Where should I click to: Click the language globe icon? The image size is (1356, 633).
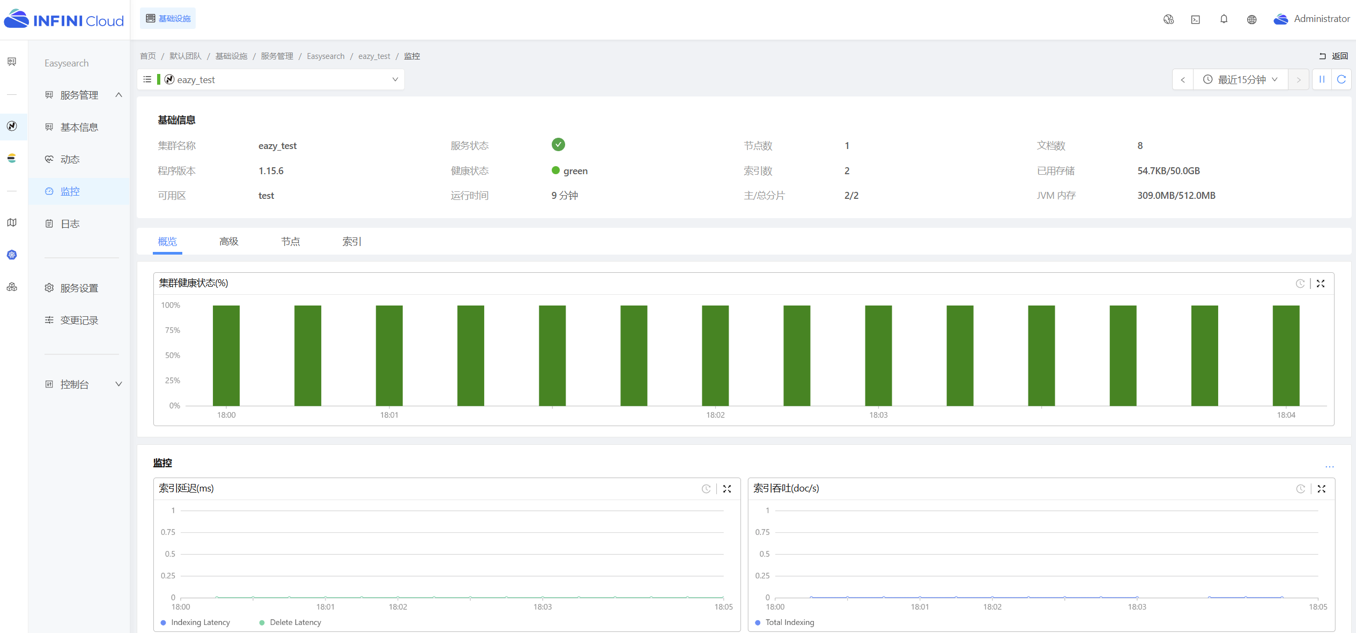pos(1251,19)
